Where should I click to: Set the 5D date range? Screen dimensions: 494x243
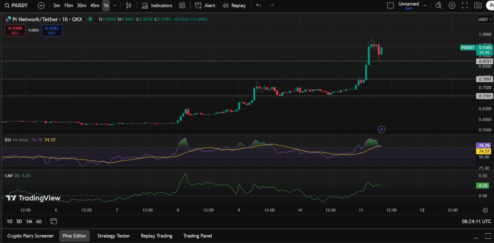pos(19,222)
